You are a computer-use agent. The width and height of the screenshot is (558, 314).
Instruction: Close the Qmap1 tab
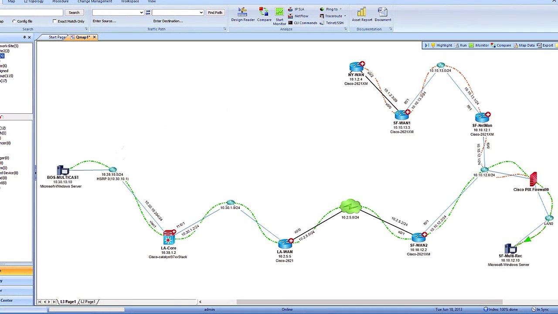pos(94,37)
